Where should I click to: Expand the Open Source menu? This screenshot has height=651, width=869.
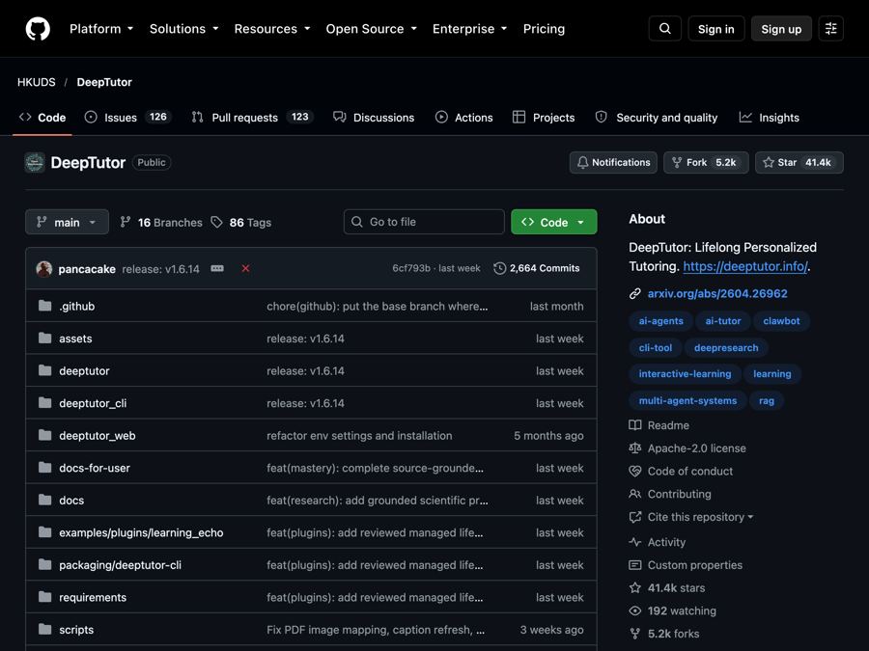[x=372, y=29]
